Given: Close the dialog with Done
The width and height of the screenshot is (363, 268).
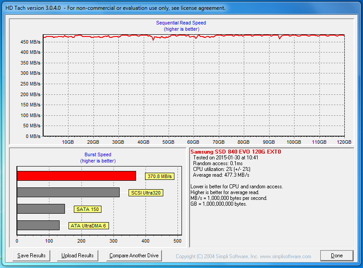Looking at the screenshot, I should [337, 256].
